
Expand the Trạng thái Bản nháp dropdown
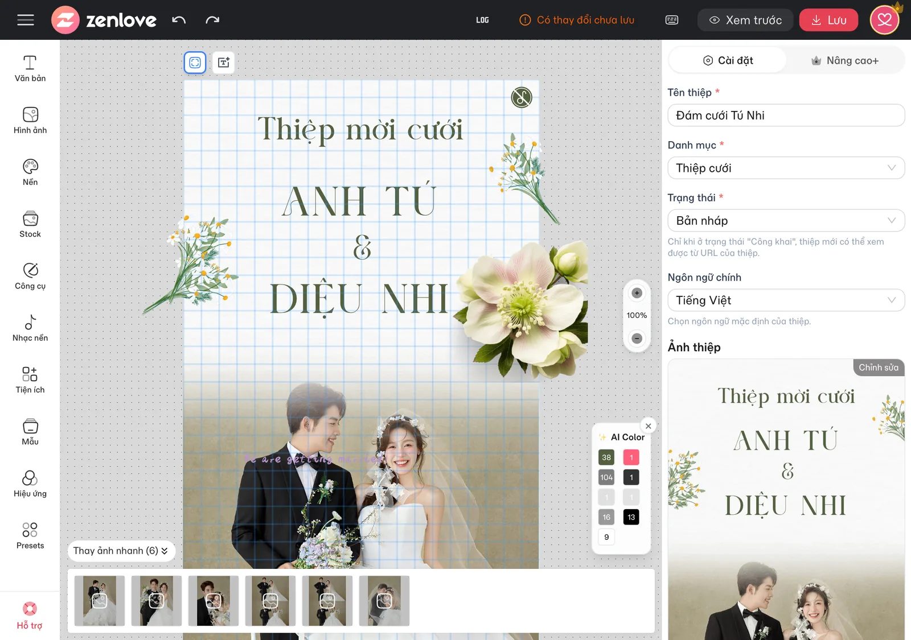(786, 221)
